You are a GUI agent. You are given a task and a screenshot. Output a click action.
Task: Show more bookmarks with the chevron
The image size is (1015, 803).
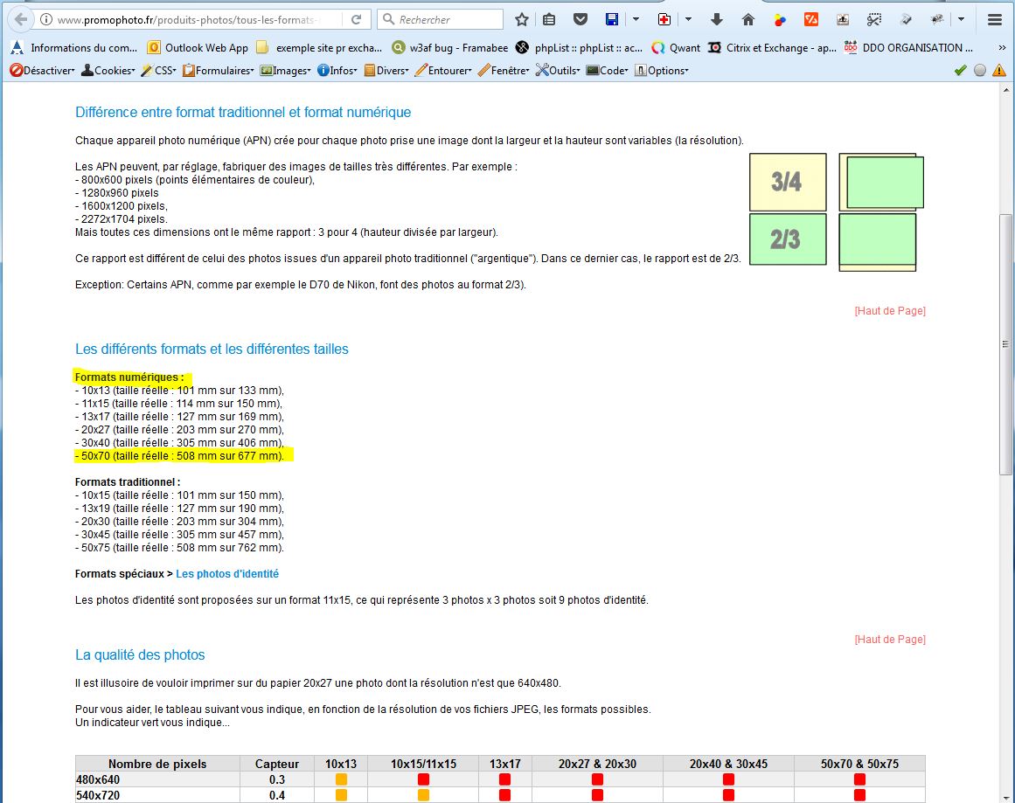pyautogui.click(x=1001, y=48)
